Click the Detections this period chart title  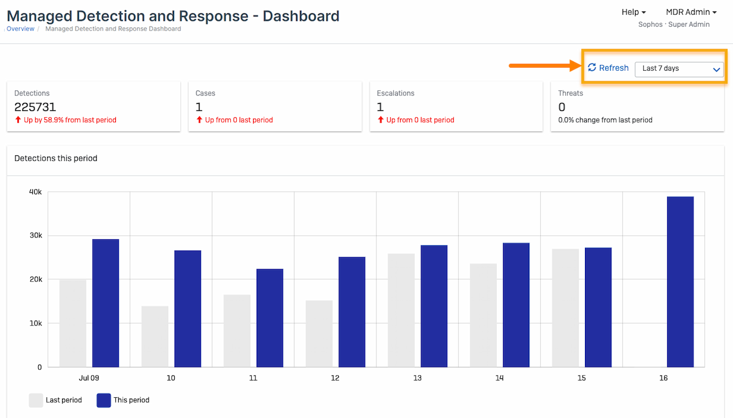(55, 158)
